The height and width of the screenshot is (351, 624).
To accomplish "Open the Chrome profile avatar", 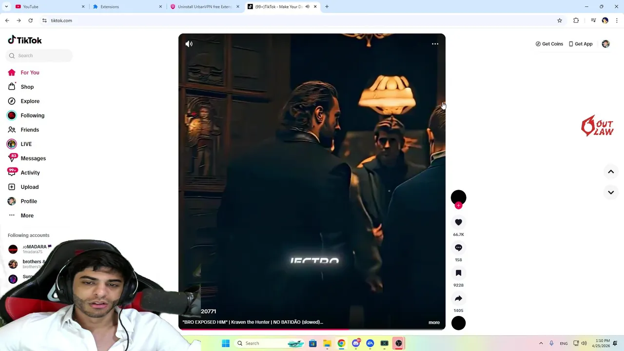I will (x=605, y=20).
